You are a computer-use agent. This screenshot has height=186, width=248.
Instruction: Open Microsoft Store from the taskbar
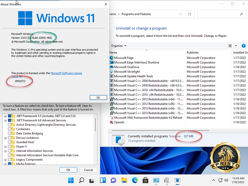pyautogui.click(x=145, y=180)
